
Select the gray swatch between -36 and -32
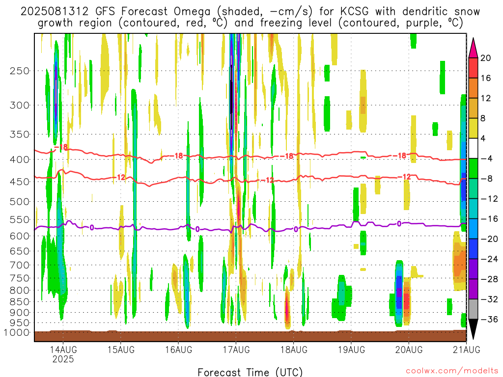click(x=473, y=309)
